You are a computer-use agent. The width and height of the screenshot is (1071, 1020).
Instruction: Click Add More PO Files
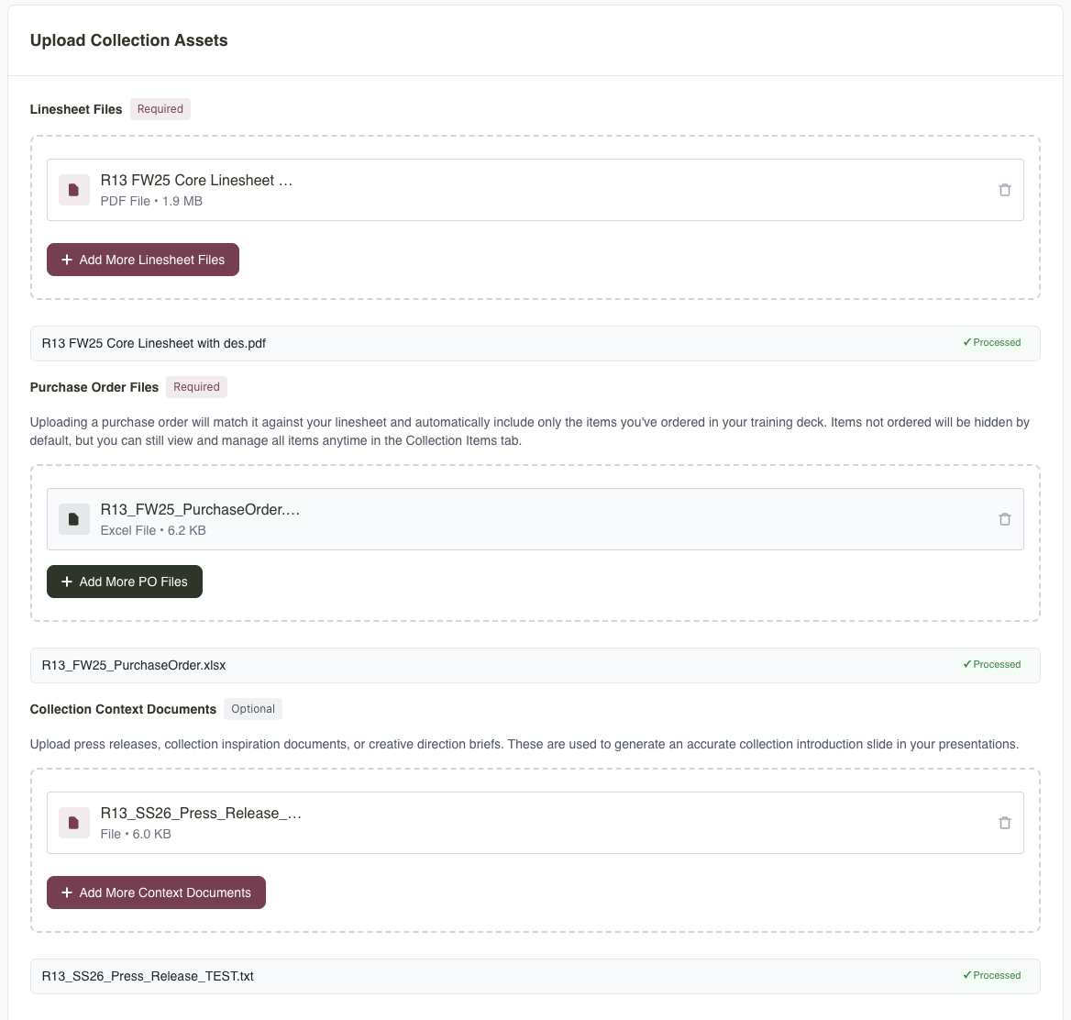[124, 582]
